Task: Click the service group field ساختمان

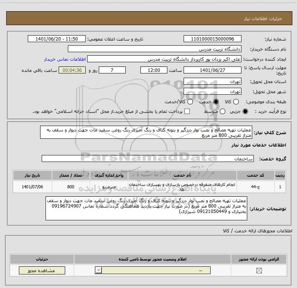Action: [148, 158]
